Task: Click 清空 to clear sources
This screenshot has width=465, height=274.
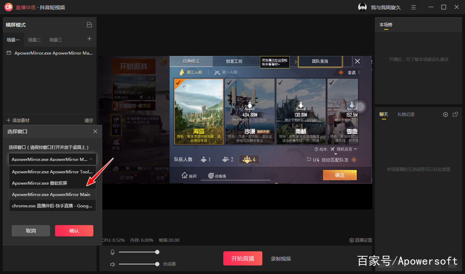Action: (89, 121)
